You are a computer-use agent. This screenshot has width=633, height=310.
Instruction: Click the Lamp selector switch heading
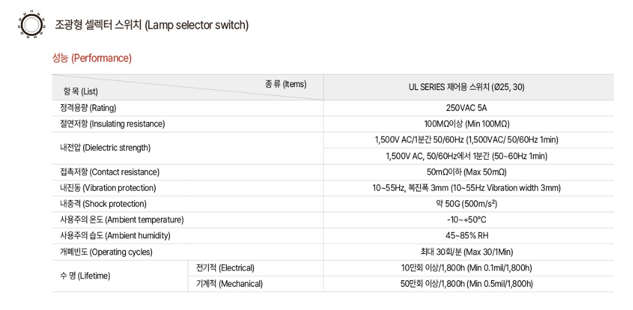coord(152,25)
